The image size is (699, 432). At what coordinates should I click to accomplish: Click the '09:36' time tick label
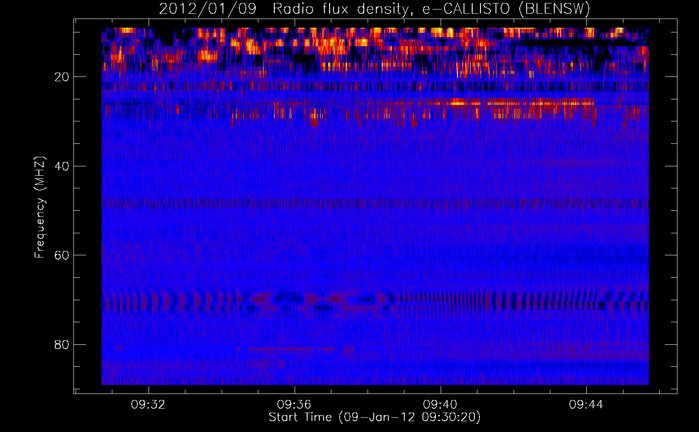[x=294, y=405]
